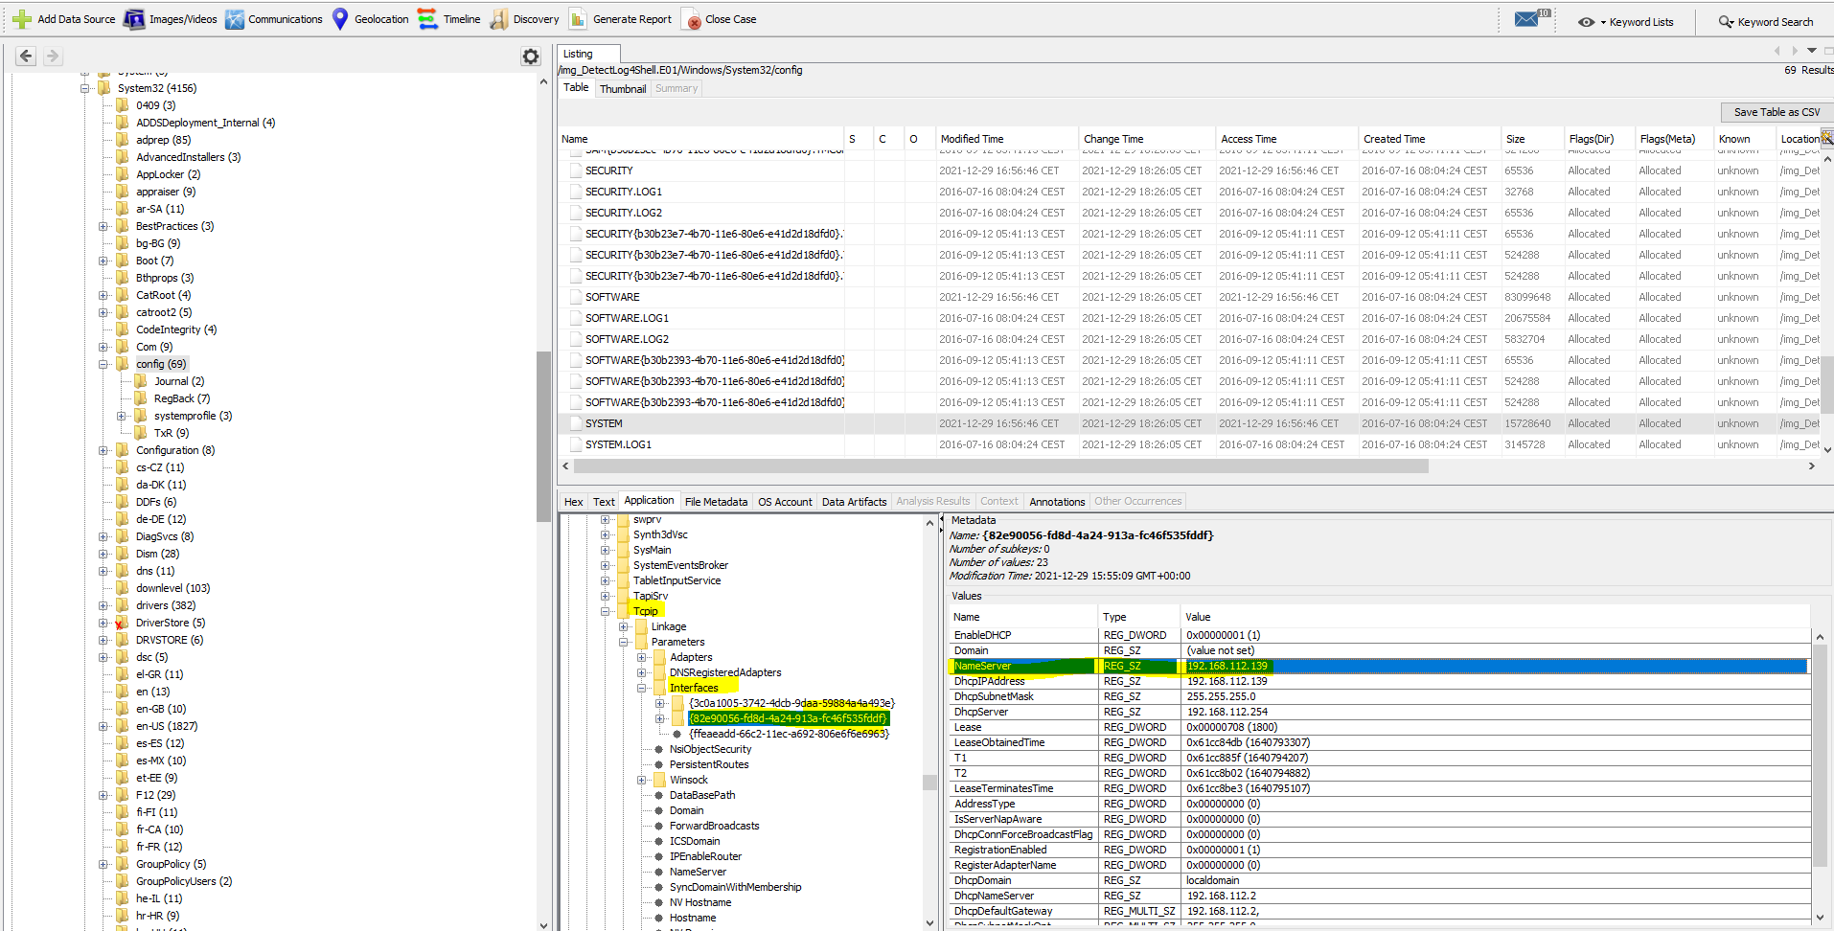Click the table horizontal scrollbar

pos(999,466)
